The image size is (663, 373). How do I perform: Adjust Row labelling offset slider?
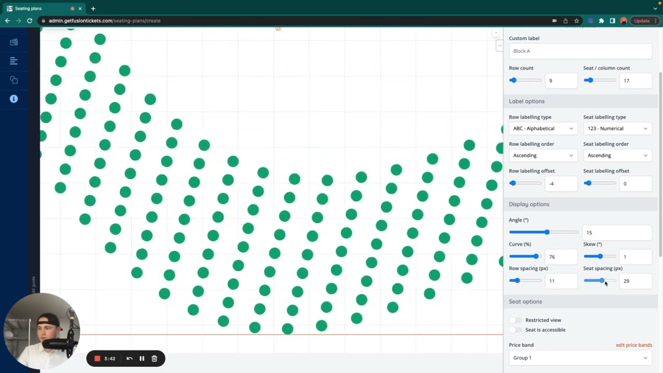tap(525, 183)
